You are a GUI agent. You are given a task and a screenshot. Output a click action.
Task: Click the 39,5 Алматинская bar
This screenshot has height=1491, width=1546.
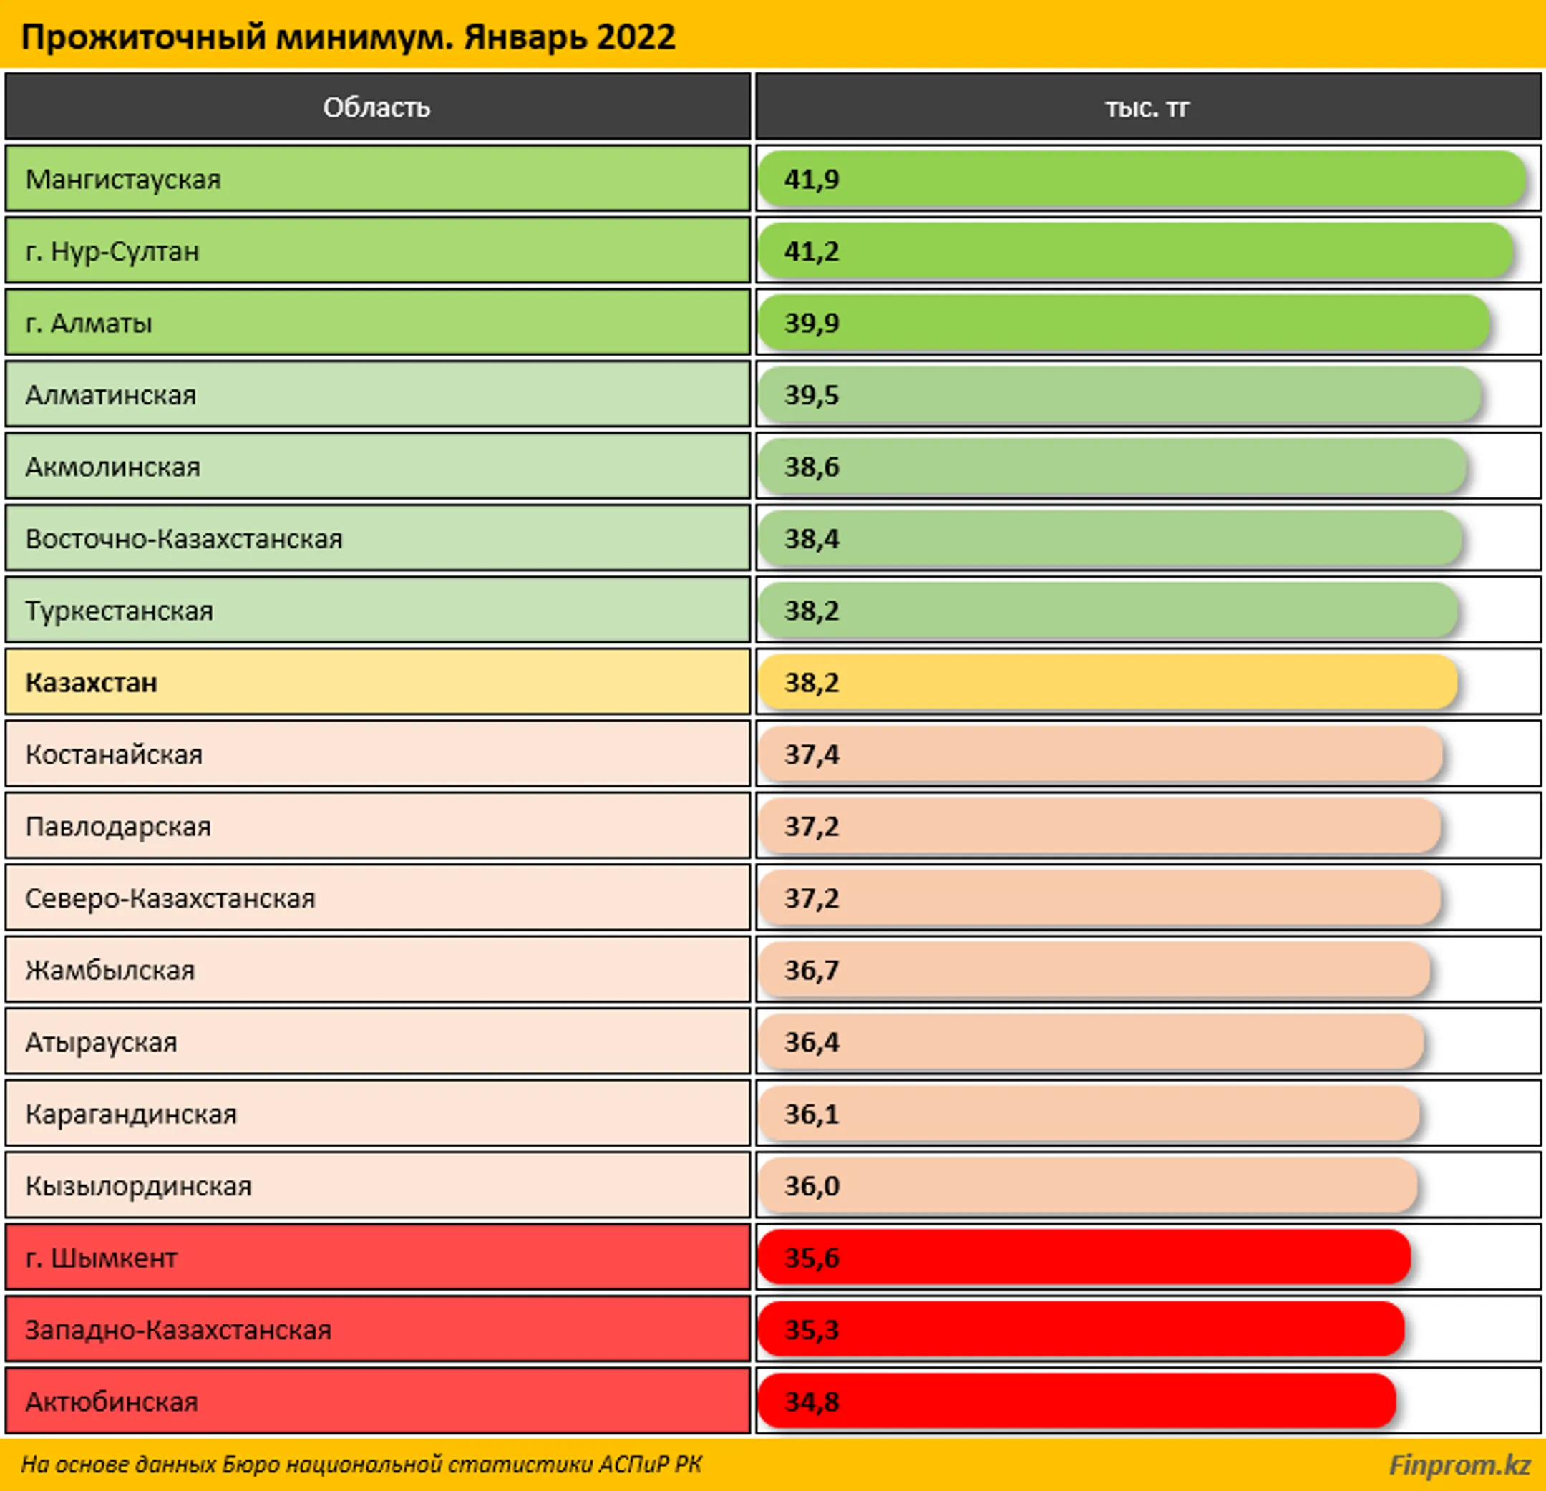[1120, 394]
